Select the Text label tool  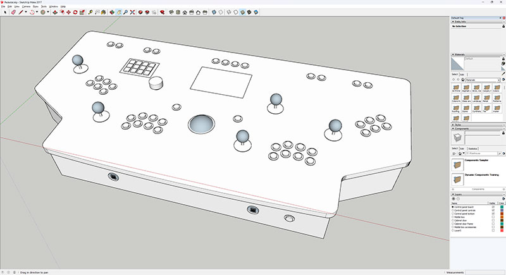point(97,12)
